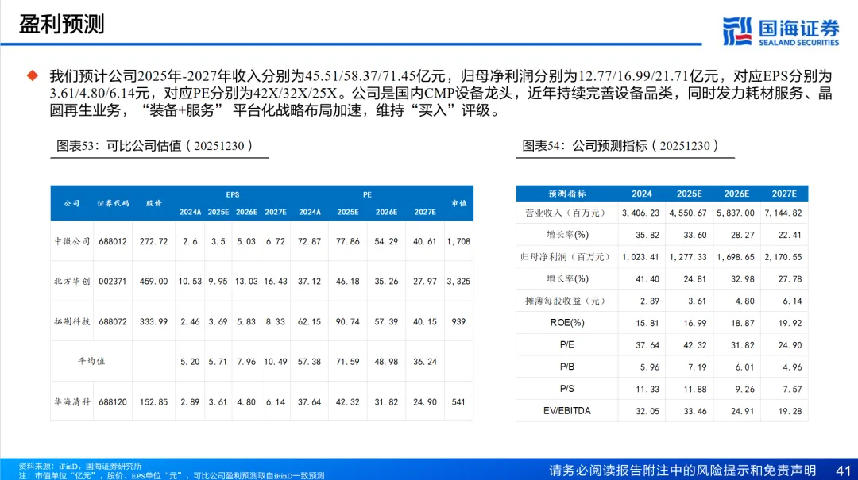The image size is (858, 480).
Task: Click the 证券代码 column header
Action: click(x=114, y=203)
